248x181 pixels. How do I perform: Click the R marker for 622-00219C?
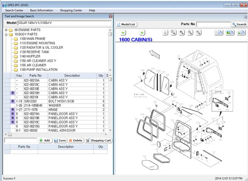click(13, 122)
